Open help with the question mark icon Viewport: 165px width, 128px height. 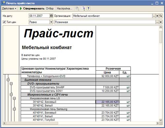tap(88, 9)
